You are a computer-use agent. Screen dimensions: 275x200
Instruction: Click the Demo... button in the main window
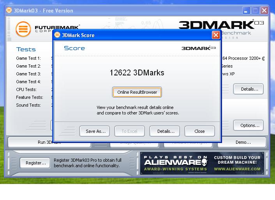[x=242, y=142]
